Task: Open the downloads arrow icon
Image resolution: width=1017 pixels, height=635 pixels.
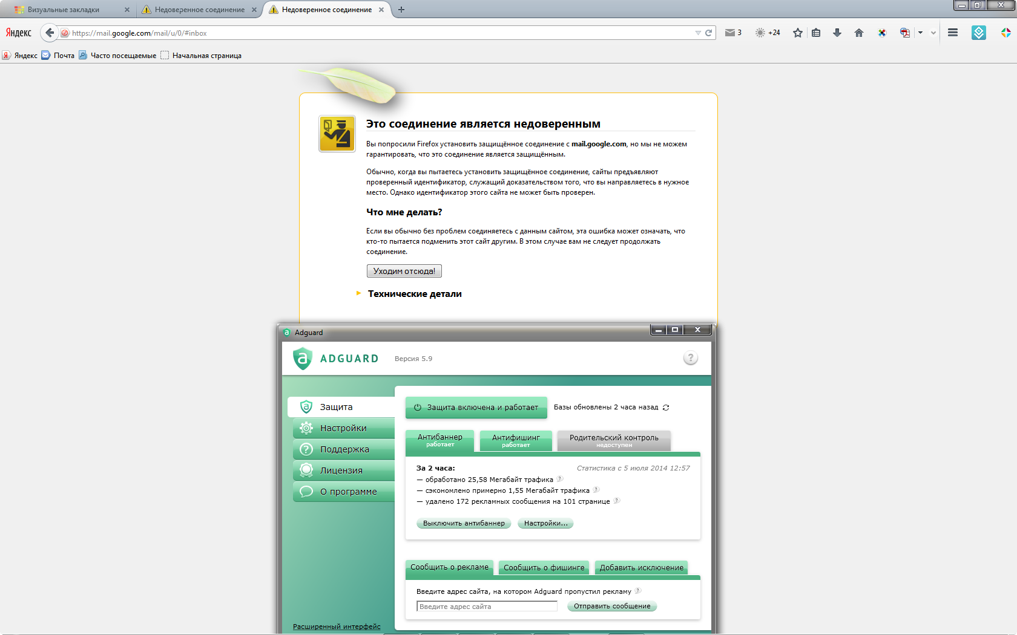Action: pyautogui.click(x=837, y=33)
